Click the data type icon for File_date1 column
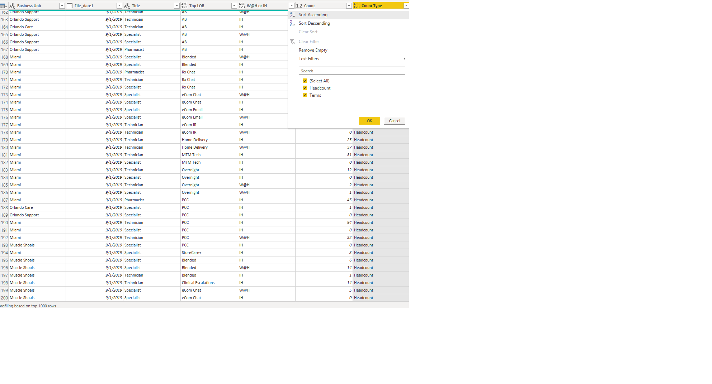 pyautogui.click(x=70, y=6)
